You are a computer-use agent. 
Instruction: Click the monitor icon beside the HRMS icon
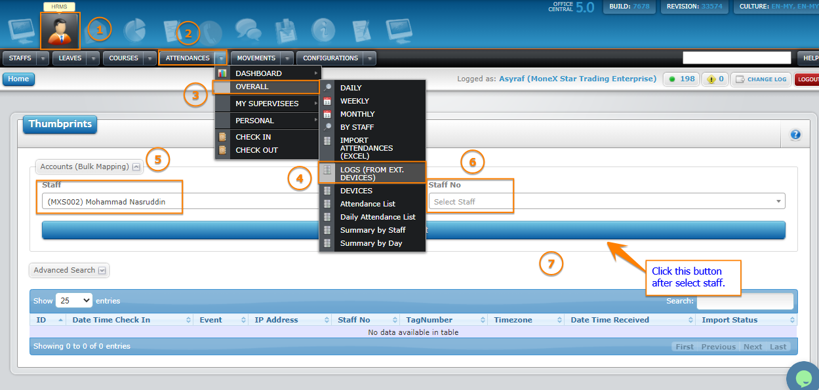point(22,31)
